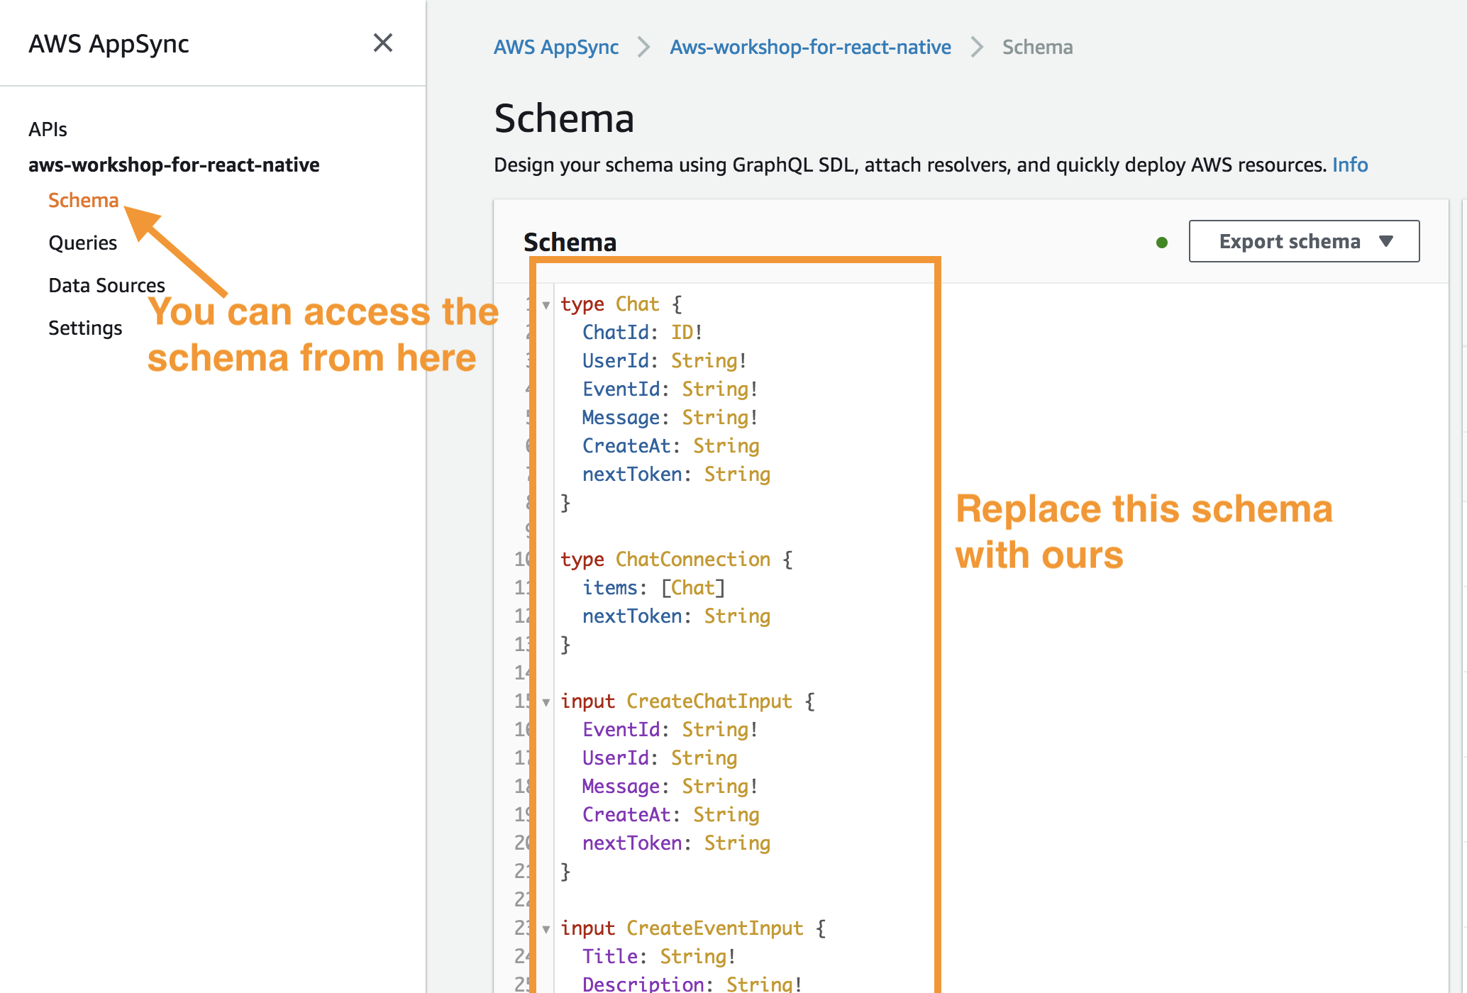Viewport: 1467px width, 993px height.
Task: Place cursor on 'ChatId: ID!' line
Action: [x=642, y=332]
